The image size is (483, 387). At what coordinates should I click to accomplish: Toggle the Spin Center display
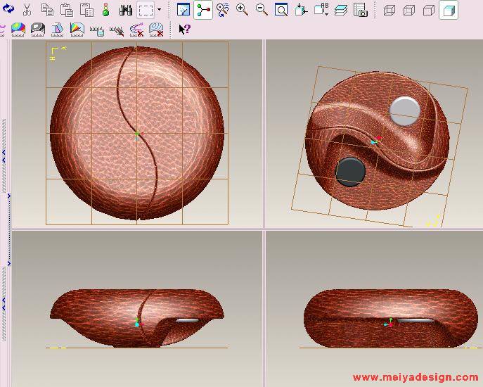pyautogui.click(x=203, y=10)
